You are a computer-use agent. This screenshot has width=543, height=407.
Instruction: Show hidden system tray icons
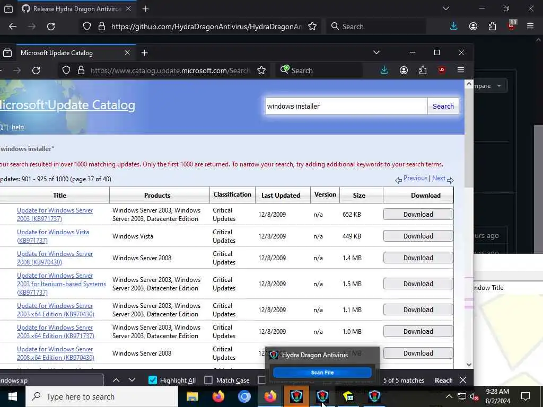(x=449, y=396)
